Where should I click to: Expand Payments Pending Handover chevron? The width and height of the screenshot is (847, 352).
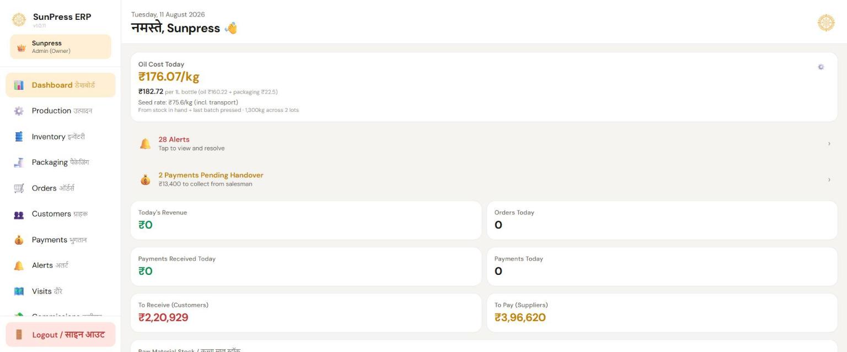829,180
